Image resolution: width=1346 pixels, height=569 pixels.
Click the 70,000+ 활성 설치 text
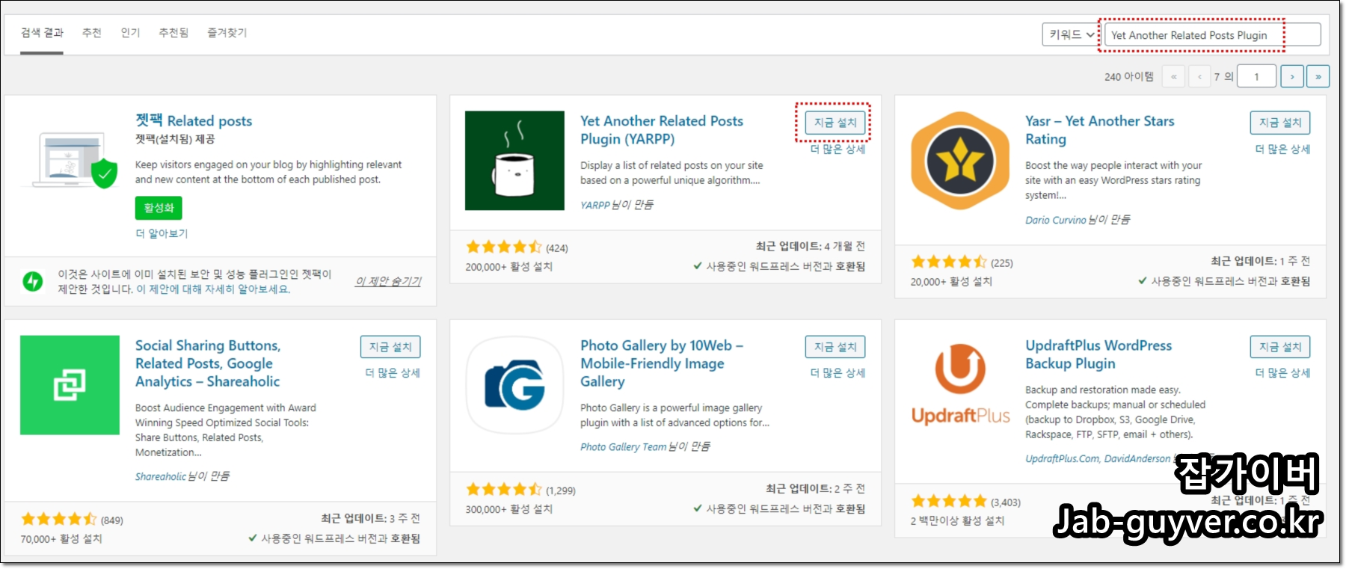61,539
